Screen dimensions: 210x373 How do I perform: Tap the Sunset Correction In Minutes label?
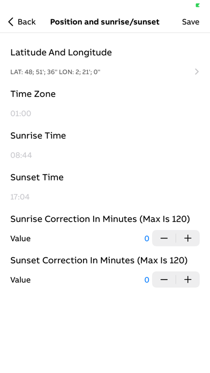(99, 260)
